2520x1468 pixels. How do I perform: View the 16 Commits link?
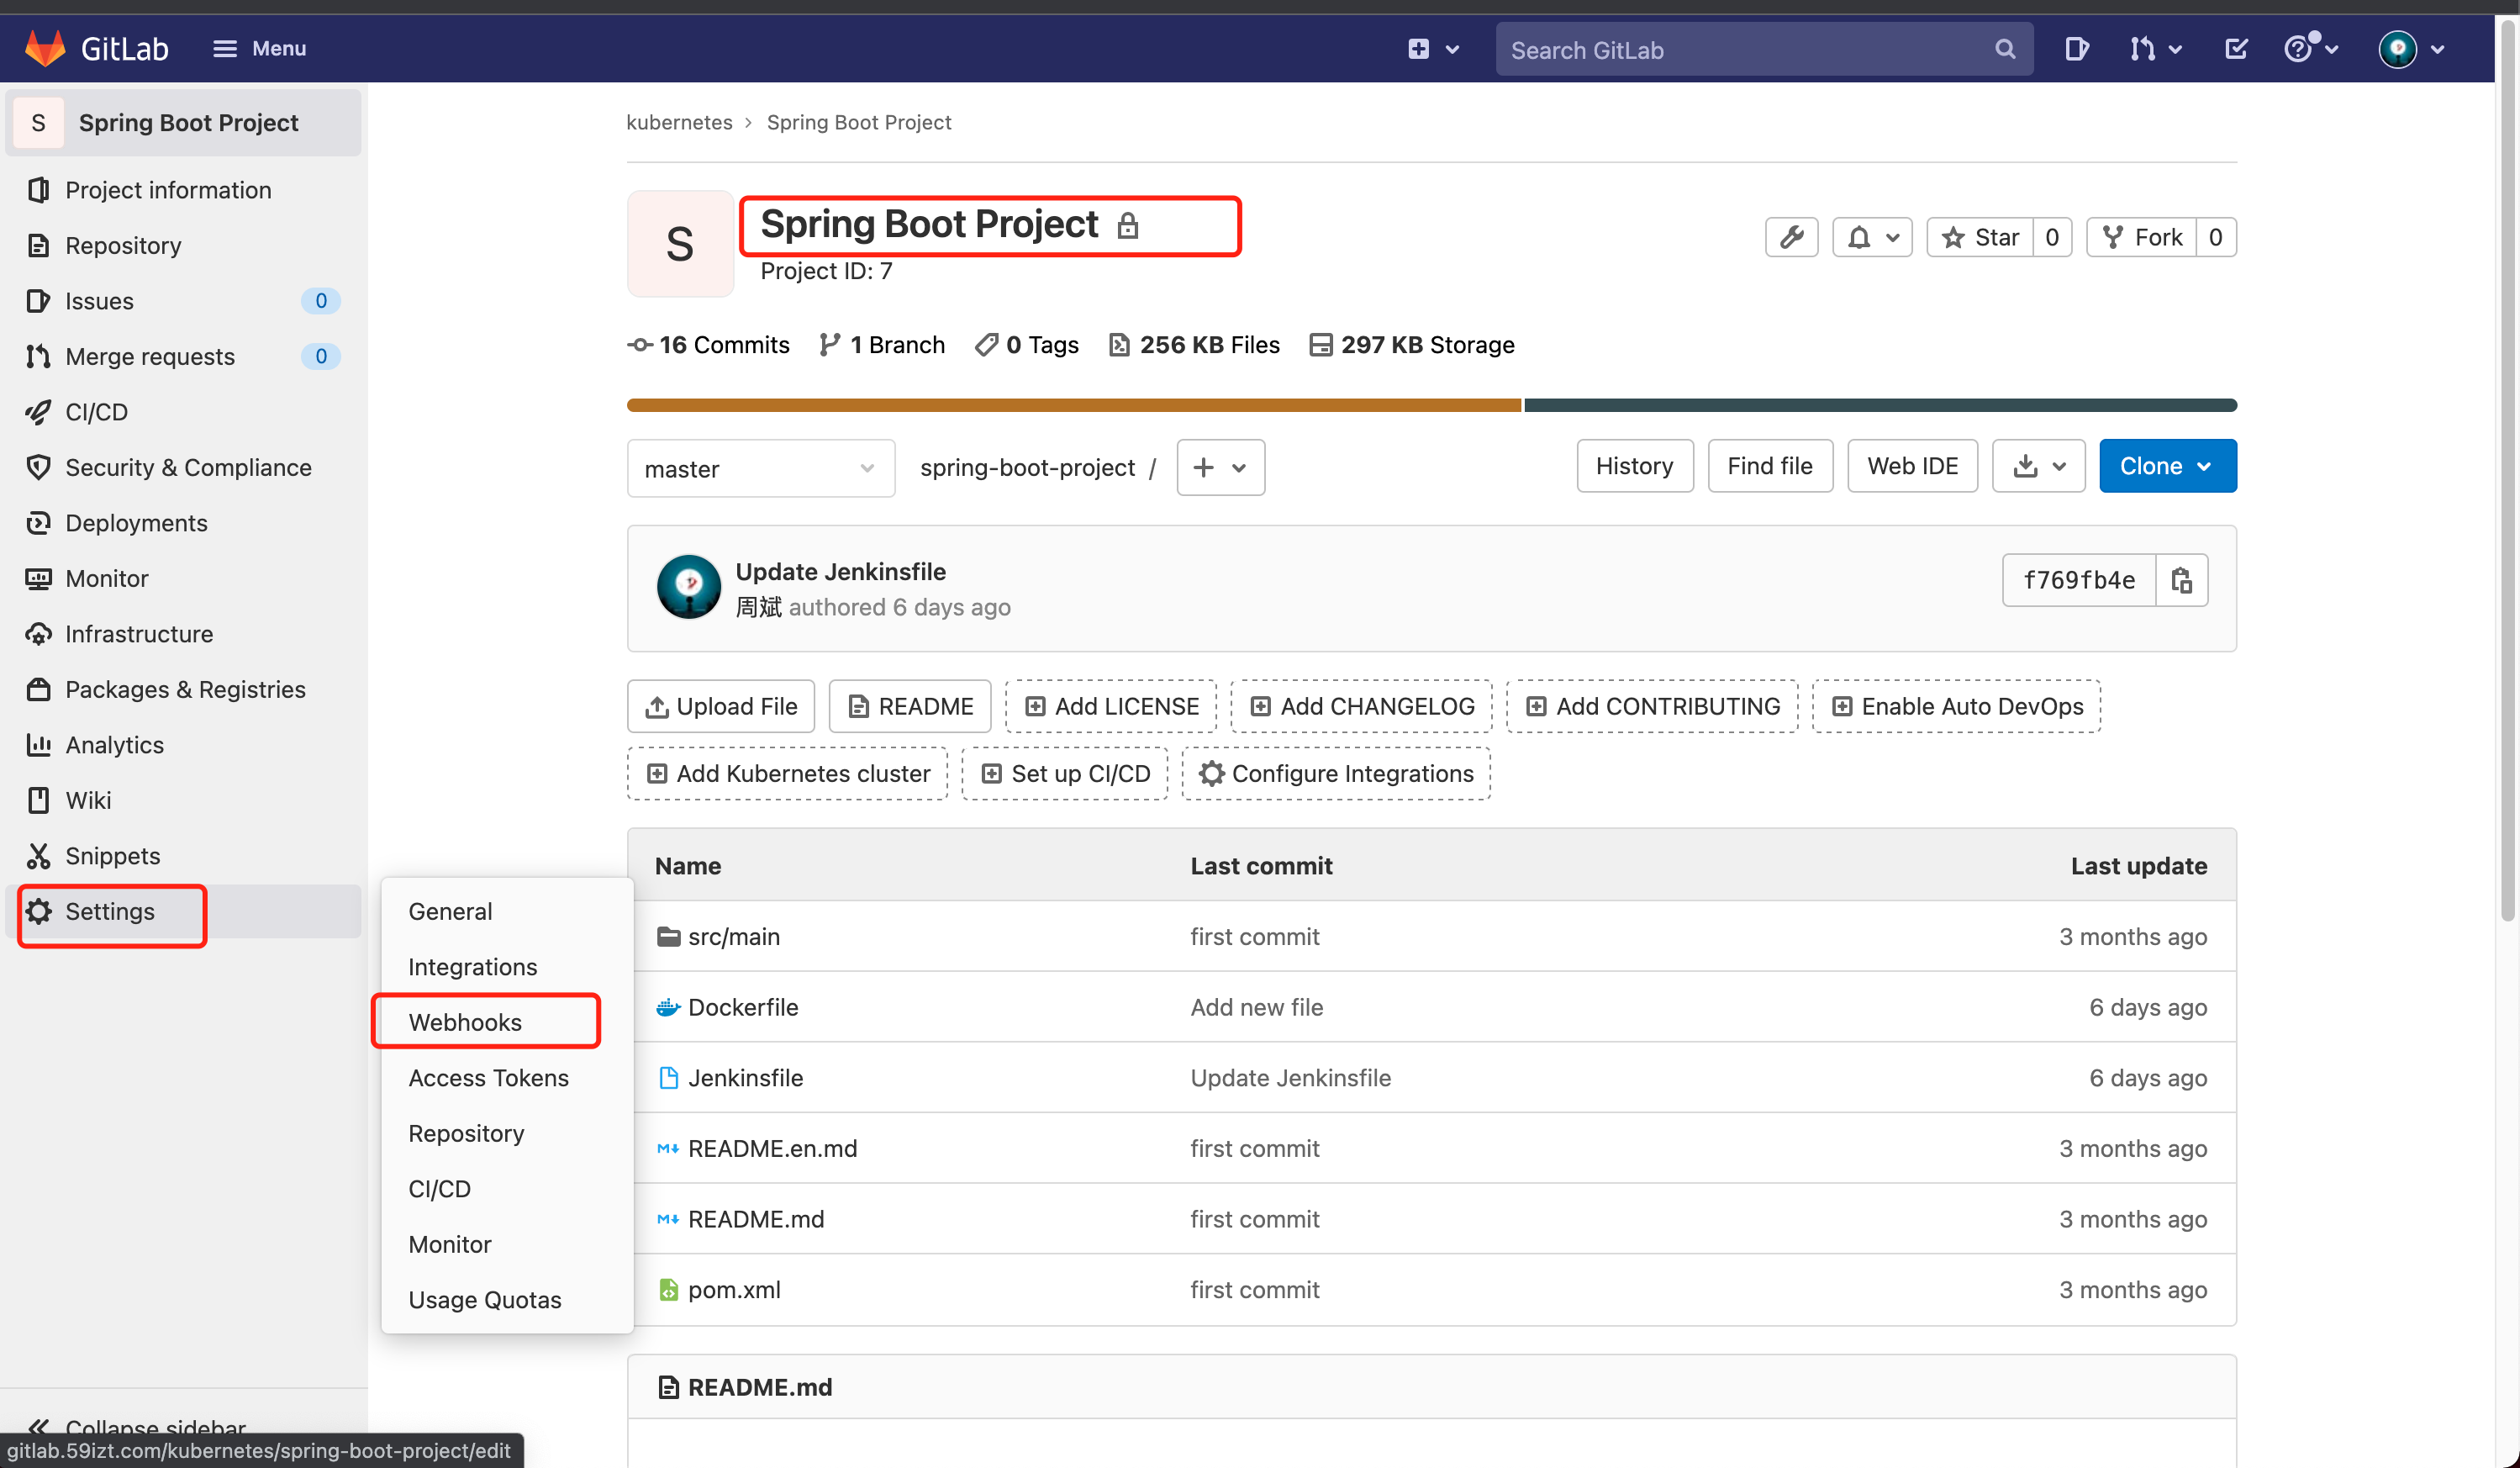(x=708, y=345)
